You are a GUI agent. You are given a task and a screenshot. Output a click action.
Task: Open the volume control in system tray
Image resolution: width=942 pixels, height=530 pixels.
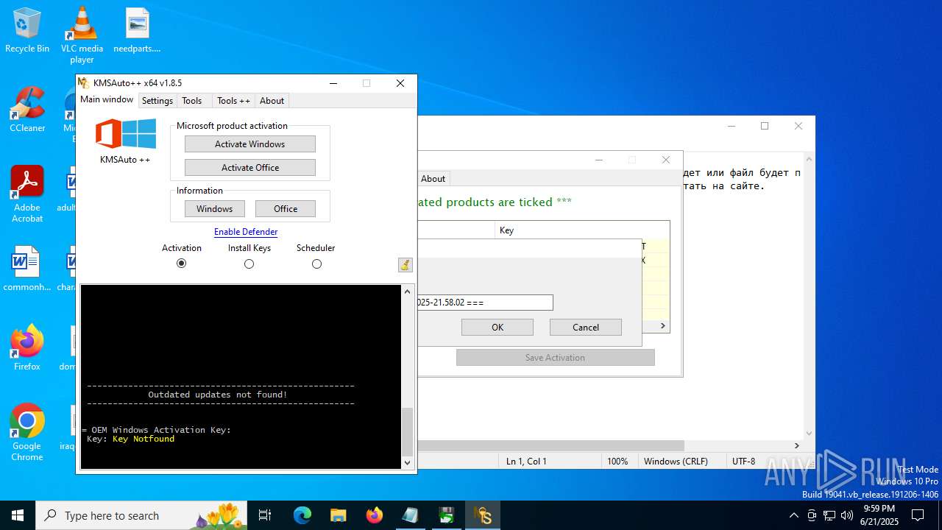click(847, 515)
